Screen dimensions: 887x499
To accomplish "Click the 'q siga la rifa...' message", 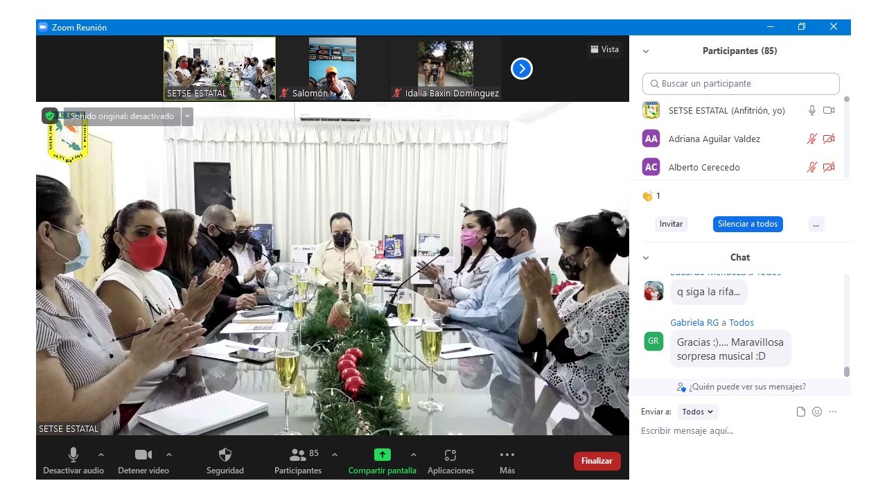I will tap(708, 292).
